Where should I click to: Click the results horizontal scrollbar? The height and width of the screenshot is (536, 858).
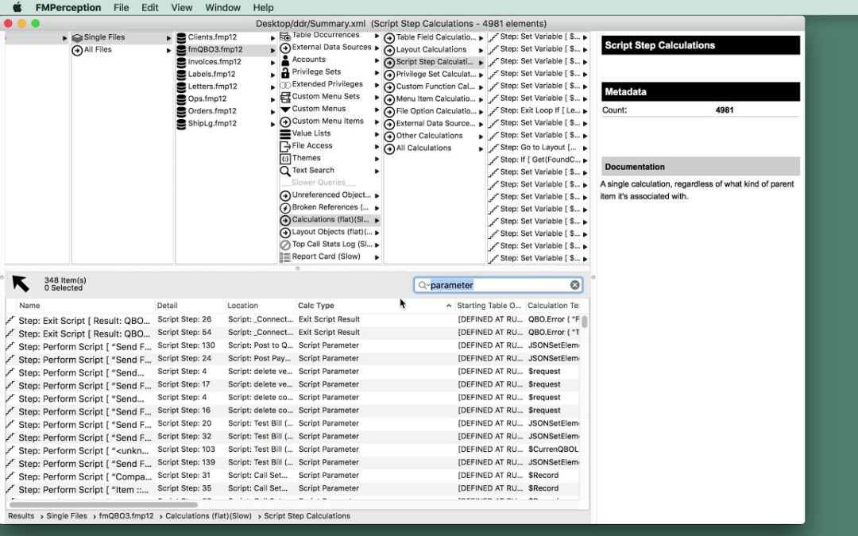pyautogui.click(x=103, y=504)
